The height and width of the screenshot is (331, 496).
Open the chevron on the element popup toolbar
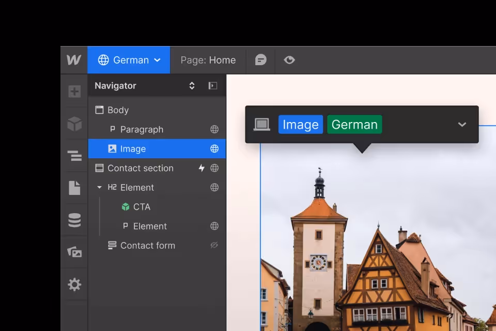462,124
